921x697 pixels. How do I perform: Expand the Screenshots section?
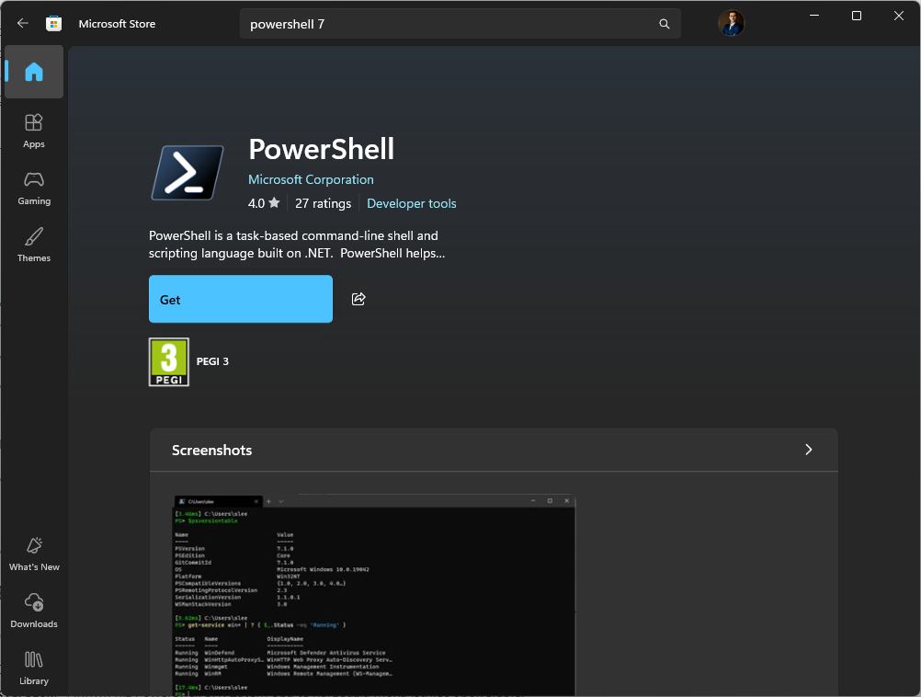pos(808,450)
